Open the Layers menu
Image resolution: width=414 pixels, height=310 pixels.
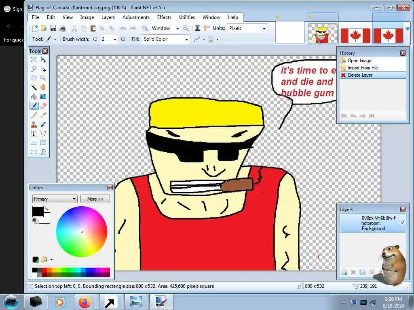click(x=108, y=17)
